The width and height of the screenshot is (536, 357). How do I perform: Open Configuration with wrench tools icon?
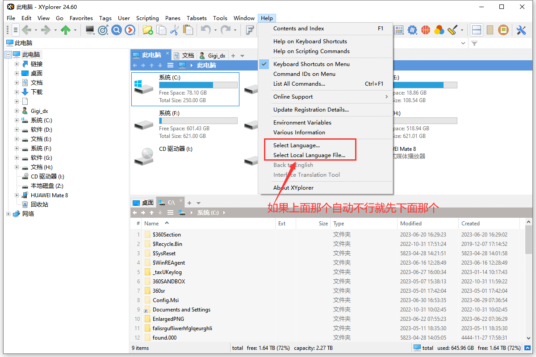click(521, 30)
